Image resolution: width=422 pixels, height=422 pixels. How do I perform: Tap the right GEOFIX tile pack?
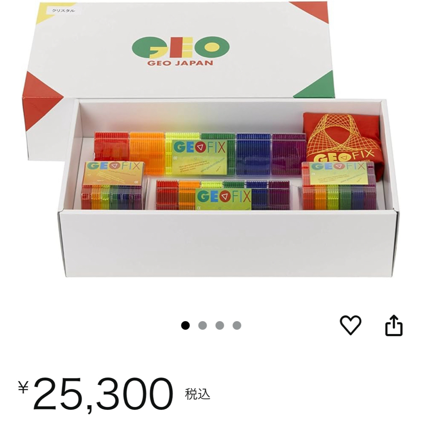339,186
